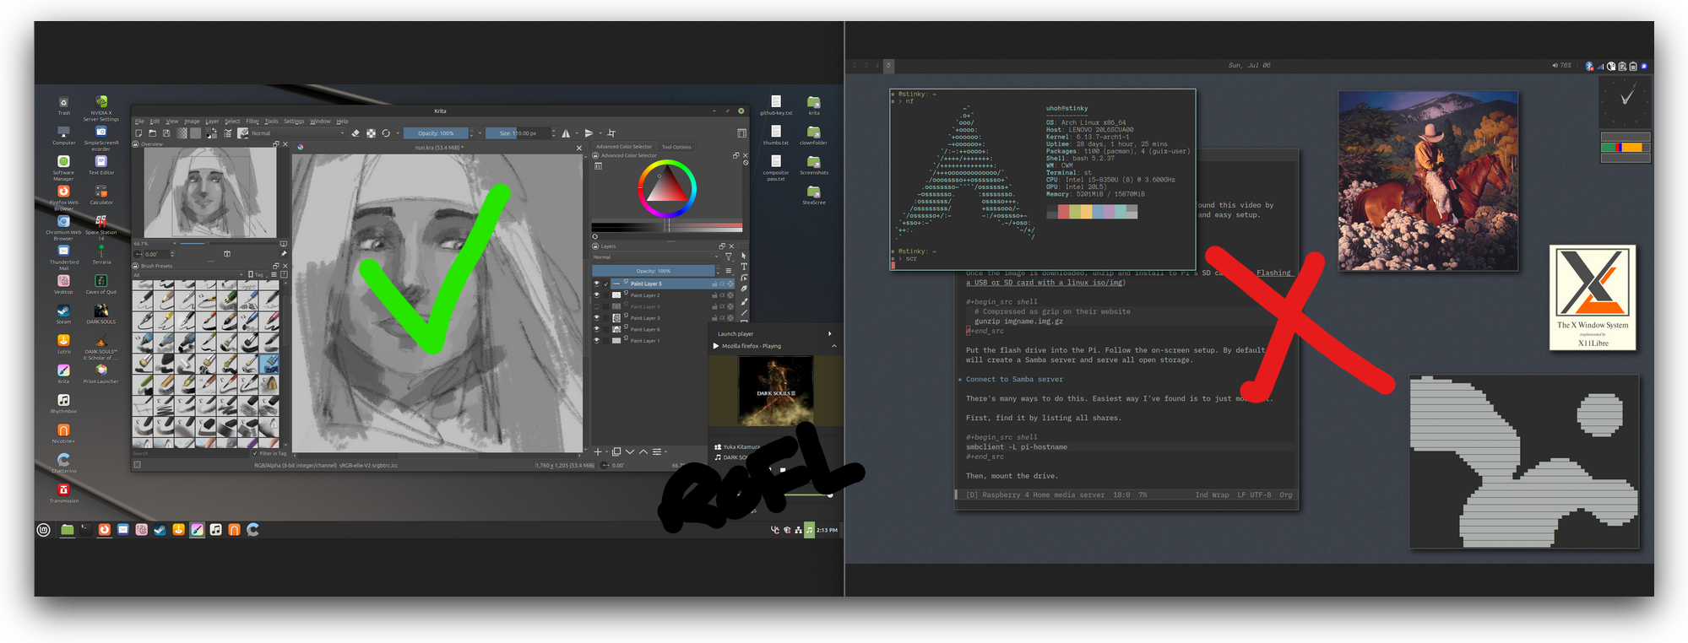Adjust the brush Size slider
The height and width of the screenshot is (643, 1688).
coord(518,133)
